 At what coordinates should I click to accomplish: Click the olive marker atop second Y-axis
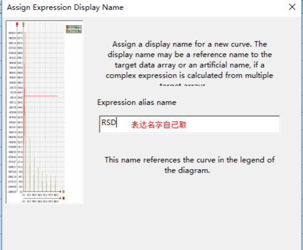(23, 24)
